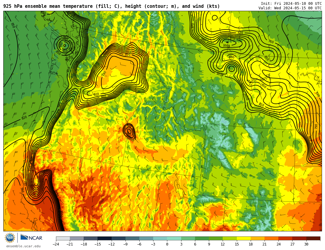Pick the above-30 dark brown swatch
Viewport: 325px width, 250px height.
click(x=313, y=238)
